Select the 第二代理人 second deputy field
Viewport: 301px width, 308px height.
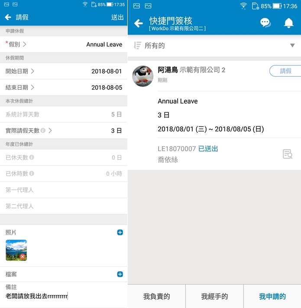click(64, 206)
